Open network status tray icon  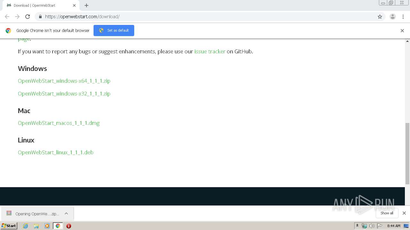[364, 226]
